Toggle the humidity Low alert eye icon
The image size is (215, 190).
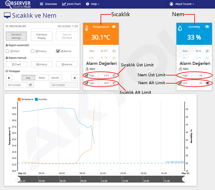point(207,83)
